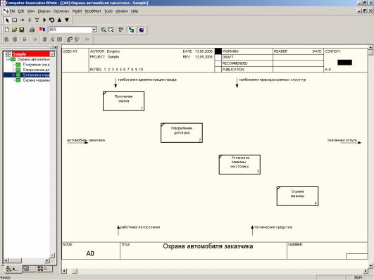Click the first grayed ModelMart toolbar icon
Screen dimensions: 374x280
[x=7, y=39]
